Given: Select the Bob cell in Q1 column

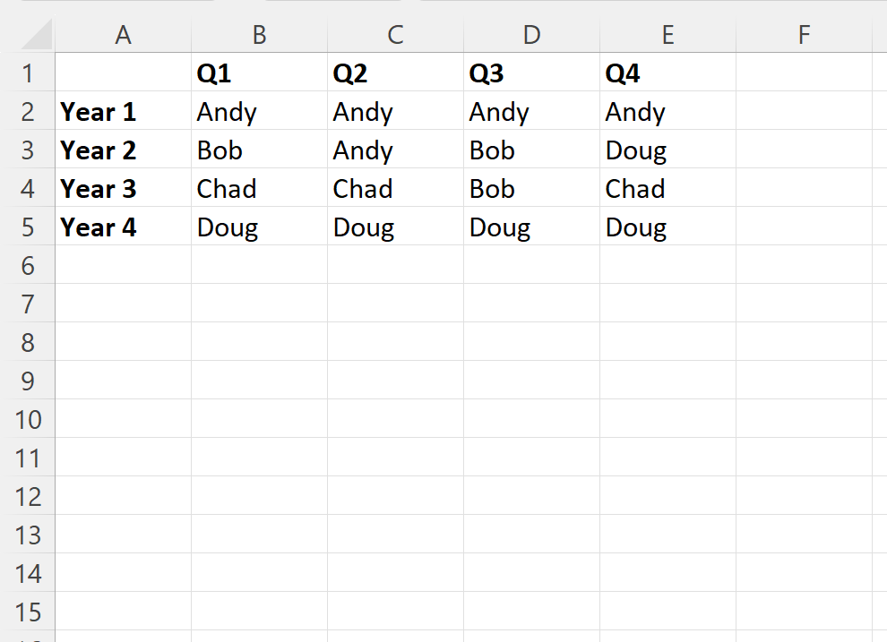Looking at the screenshot, I should 259,150.
